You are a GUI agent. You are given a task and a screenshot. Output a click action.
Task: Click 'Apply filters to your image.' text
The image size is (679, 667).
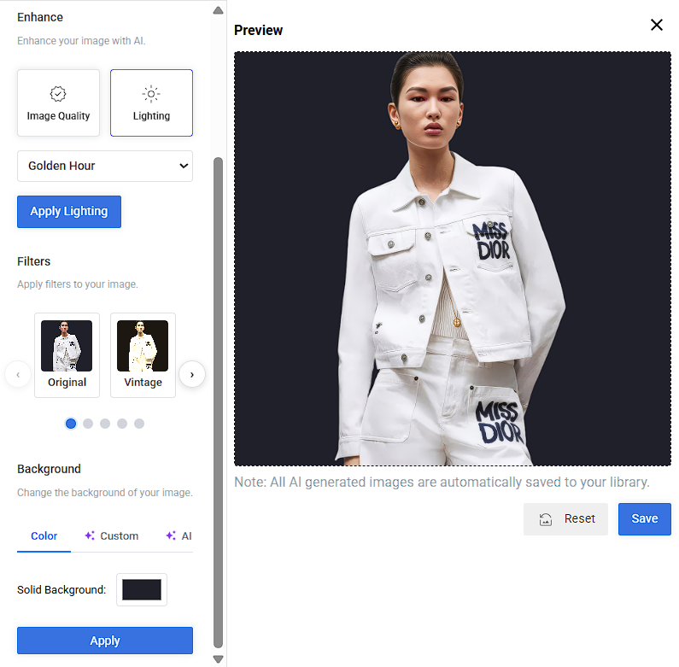point(78,284)
